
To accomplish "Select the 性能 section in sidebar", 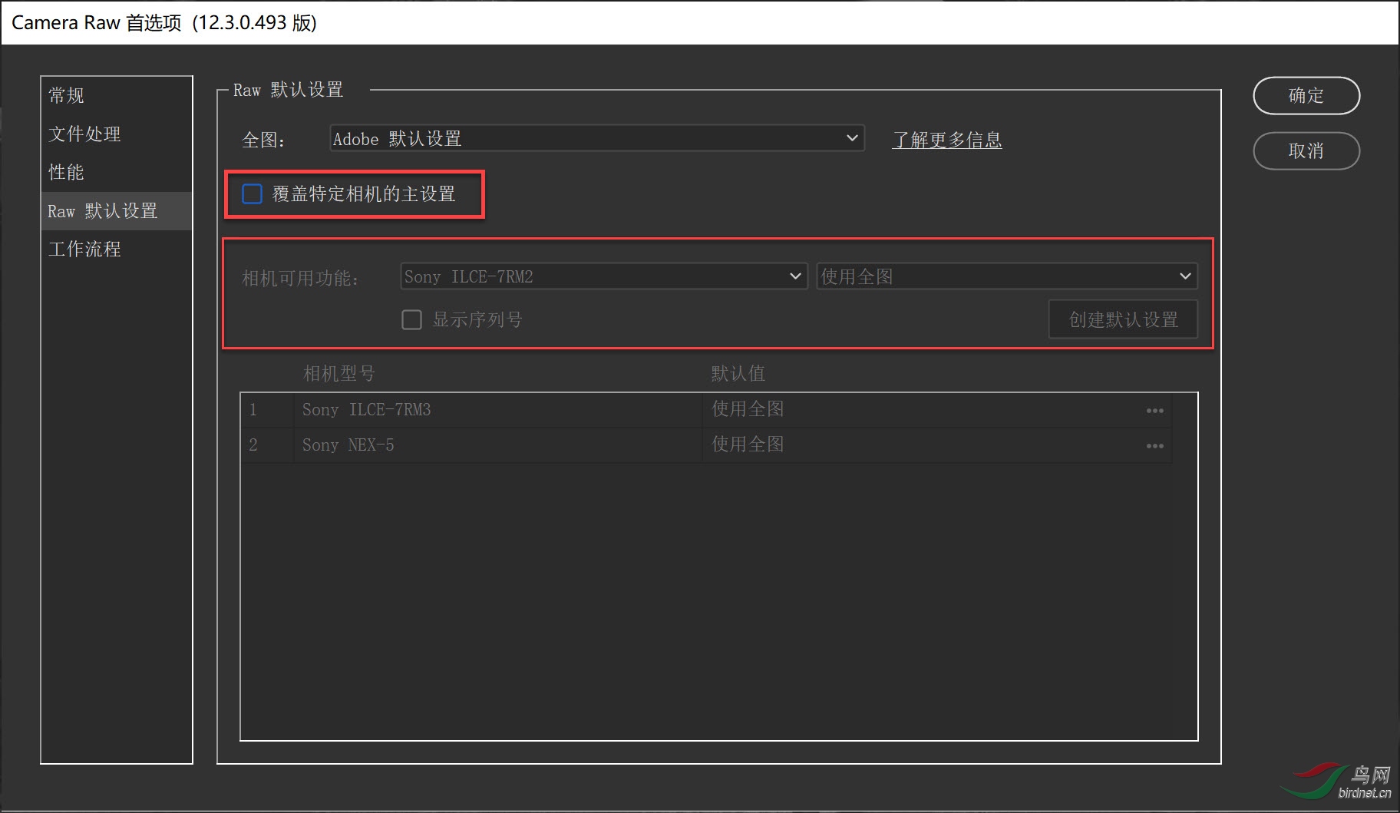I will tap(67, 173).
